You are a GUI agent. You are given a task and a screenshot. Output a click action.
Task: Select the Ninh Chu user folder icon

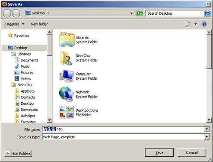pos(66,58)
